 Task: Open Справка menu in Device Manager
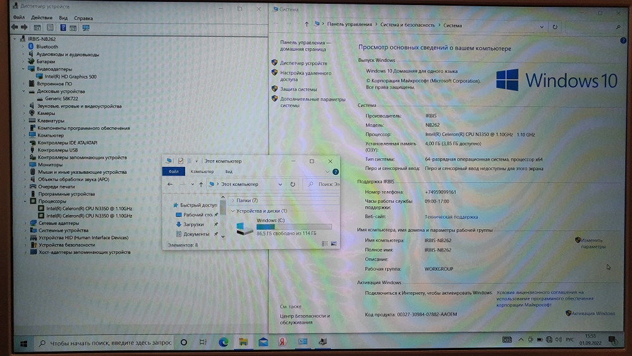tap(83, 18)
